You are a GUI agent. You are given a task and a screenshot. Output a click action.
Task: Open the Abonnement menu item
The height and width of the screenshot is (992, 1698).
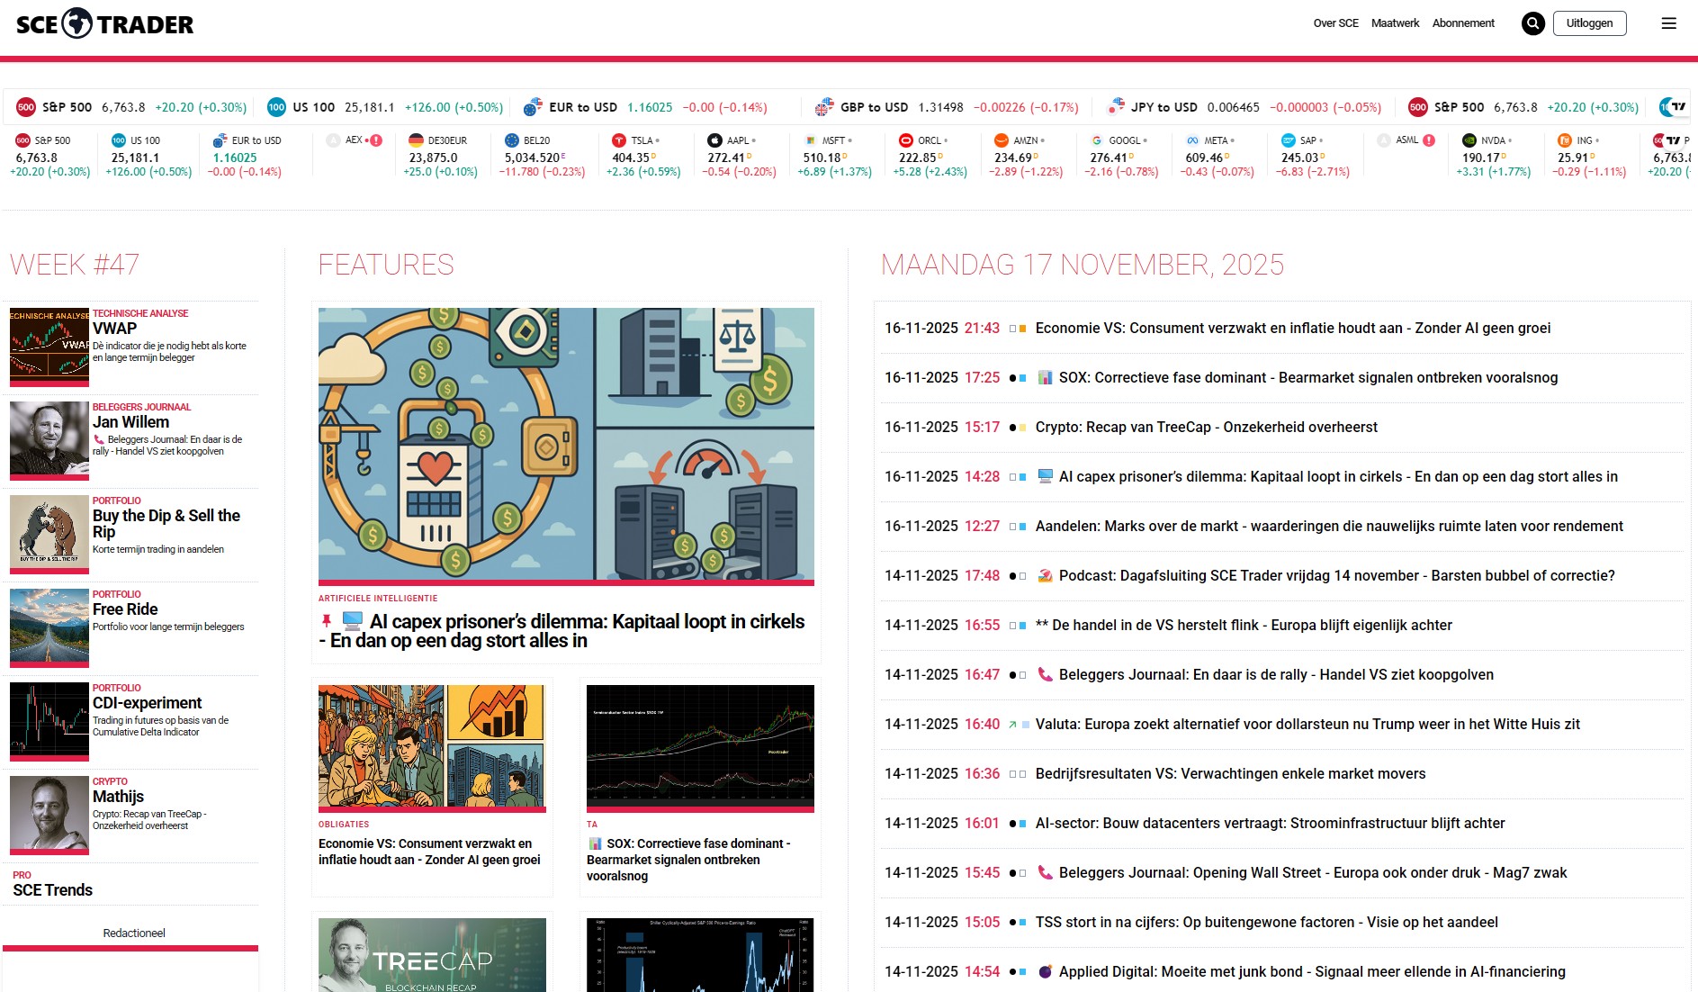click(x=1463, y=23)
